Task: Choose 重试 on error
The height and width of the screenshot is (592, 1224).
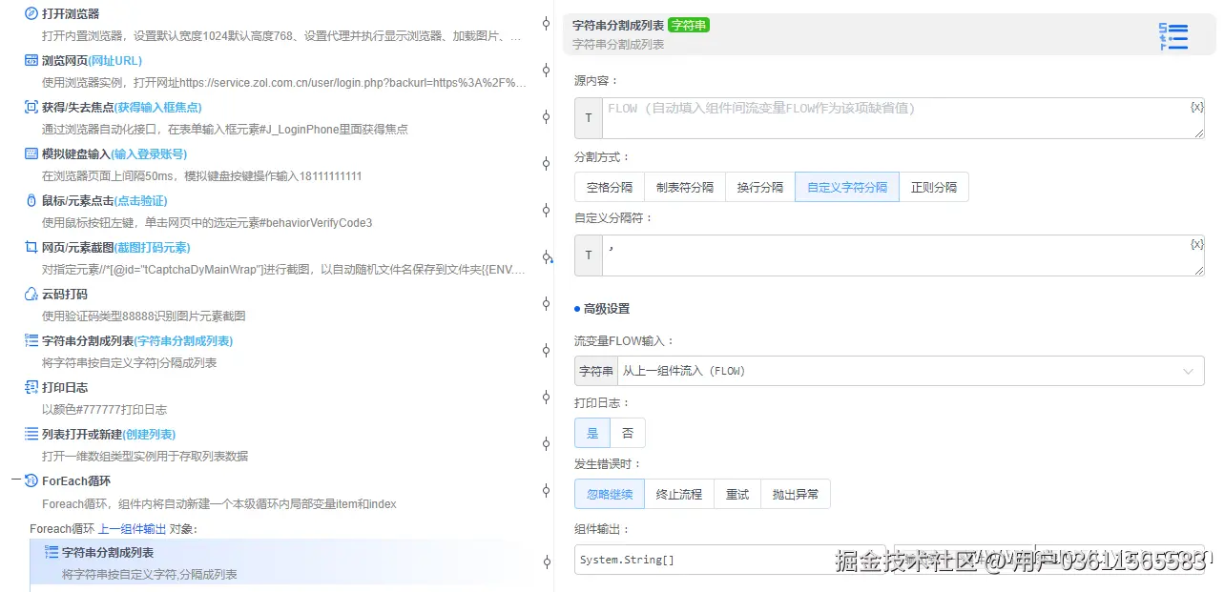Action: pyautogui.click(x=737, y=494)
